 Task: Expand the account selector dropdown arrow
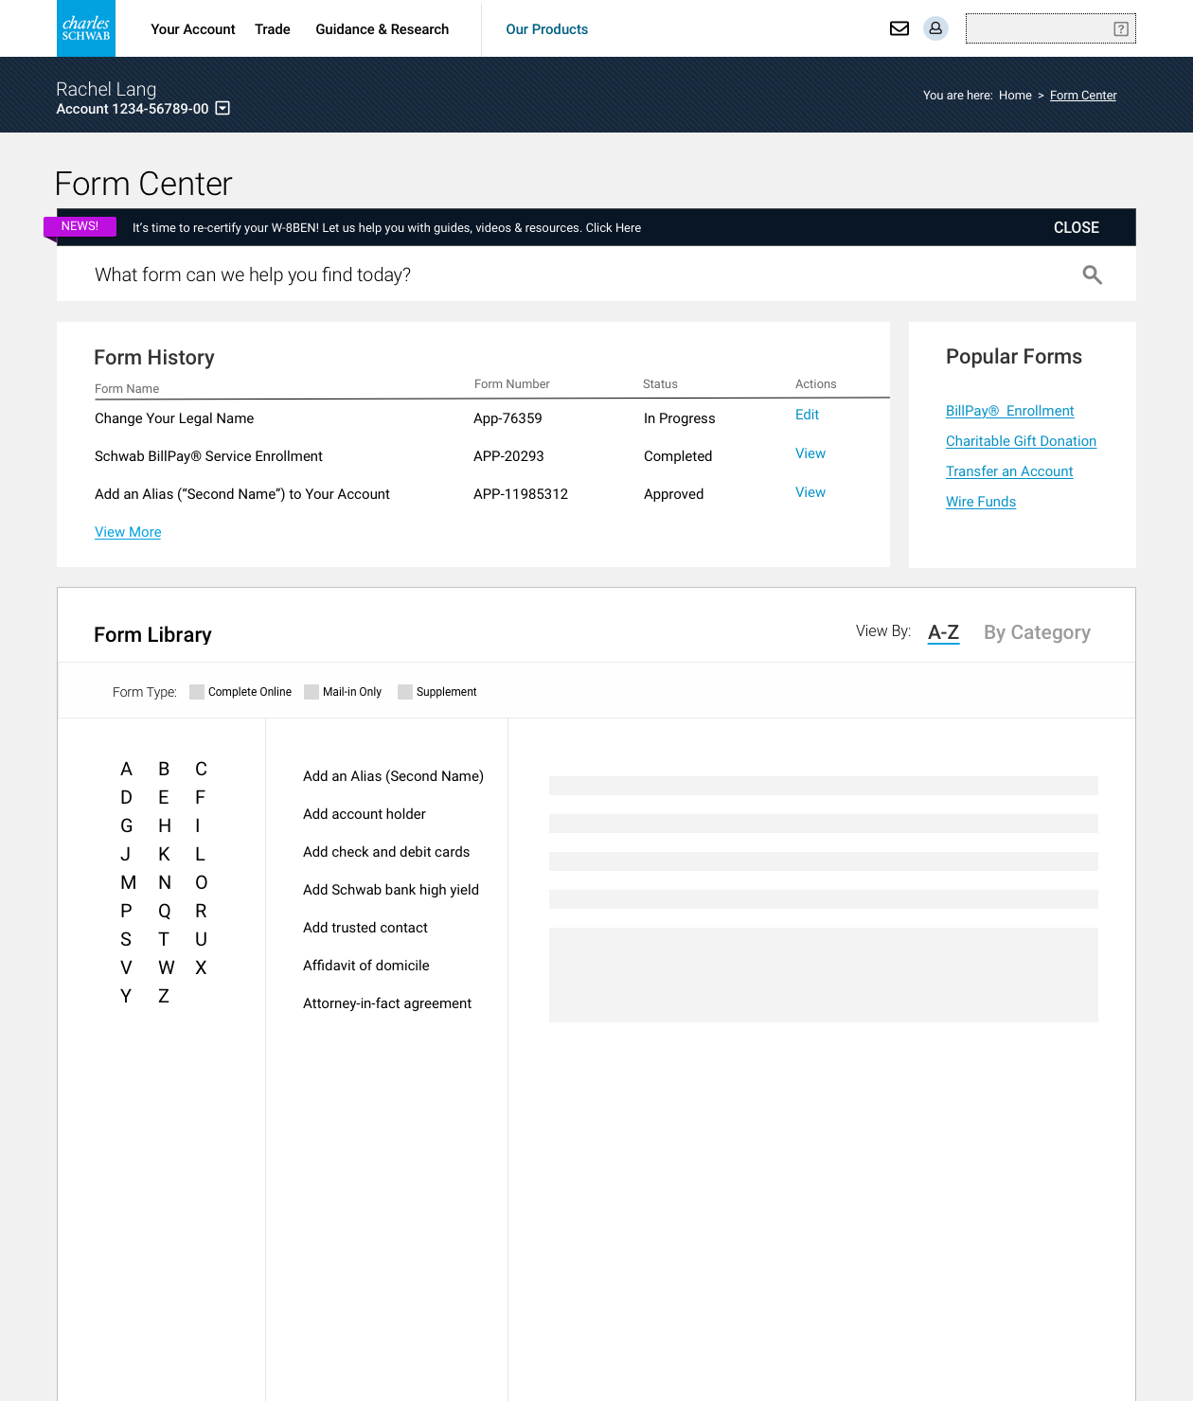point(223,108)
